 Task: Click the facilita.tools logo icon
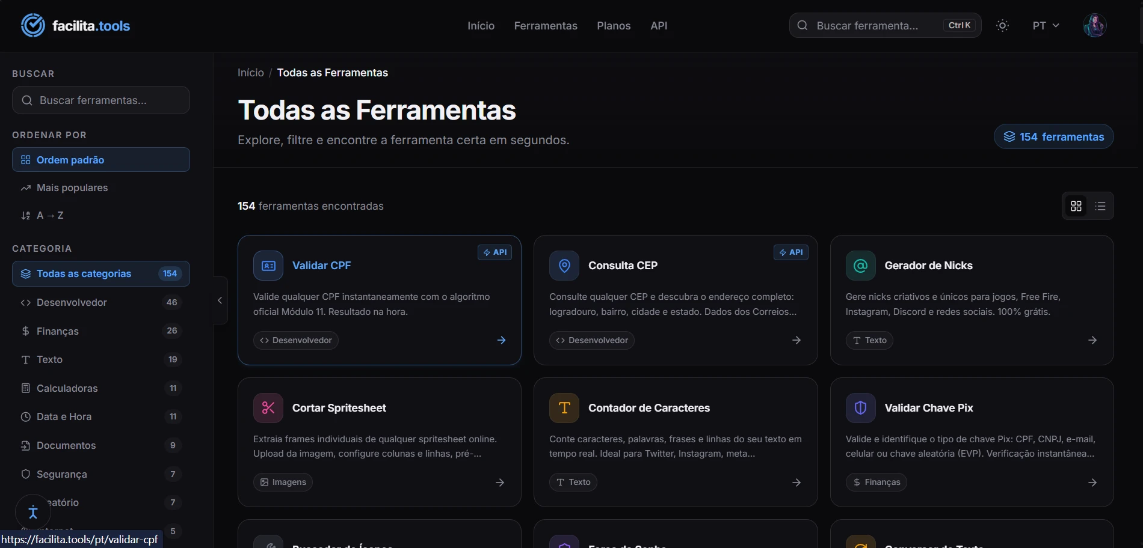click(x=33, y=25)
